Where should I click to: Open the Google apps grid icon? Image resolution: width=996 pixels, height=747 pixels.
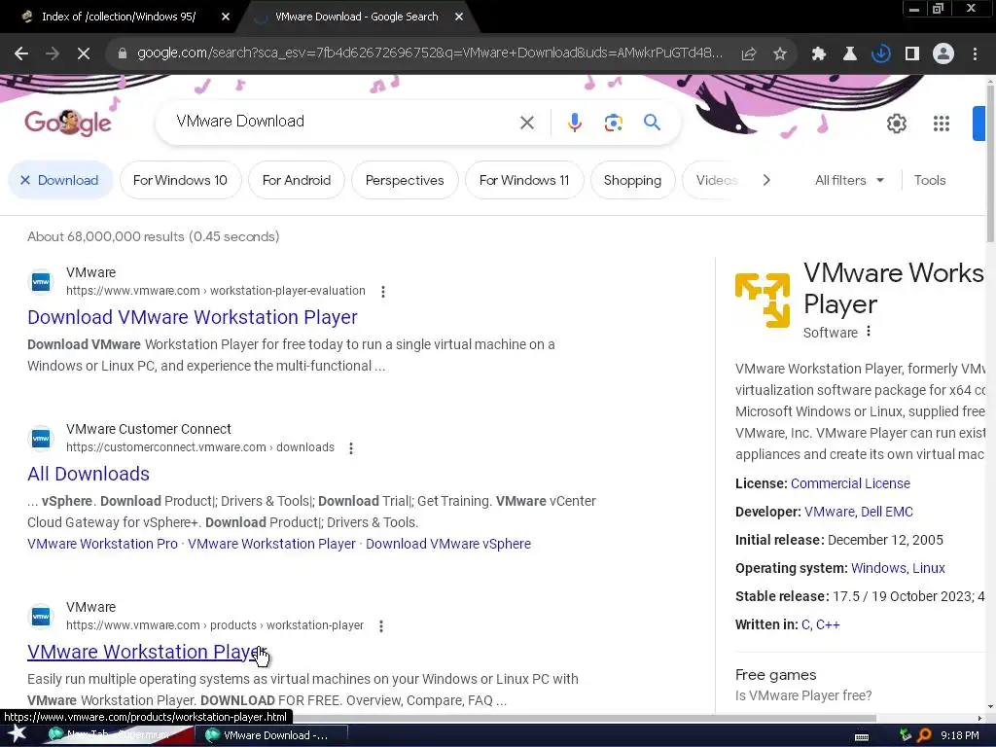tap(942, 124)
